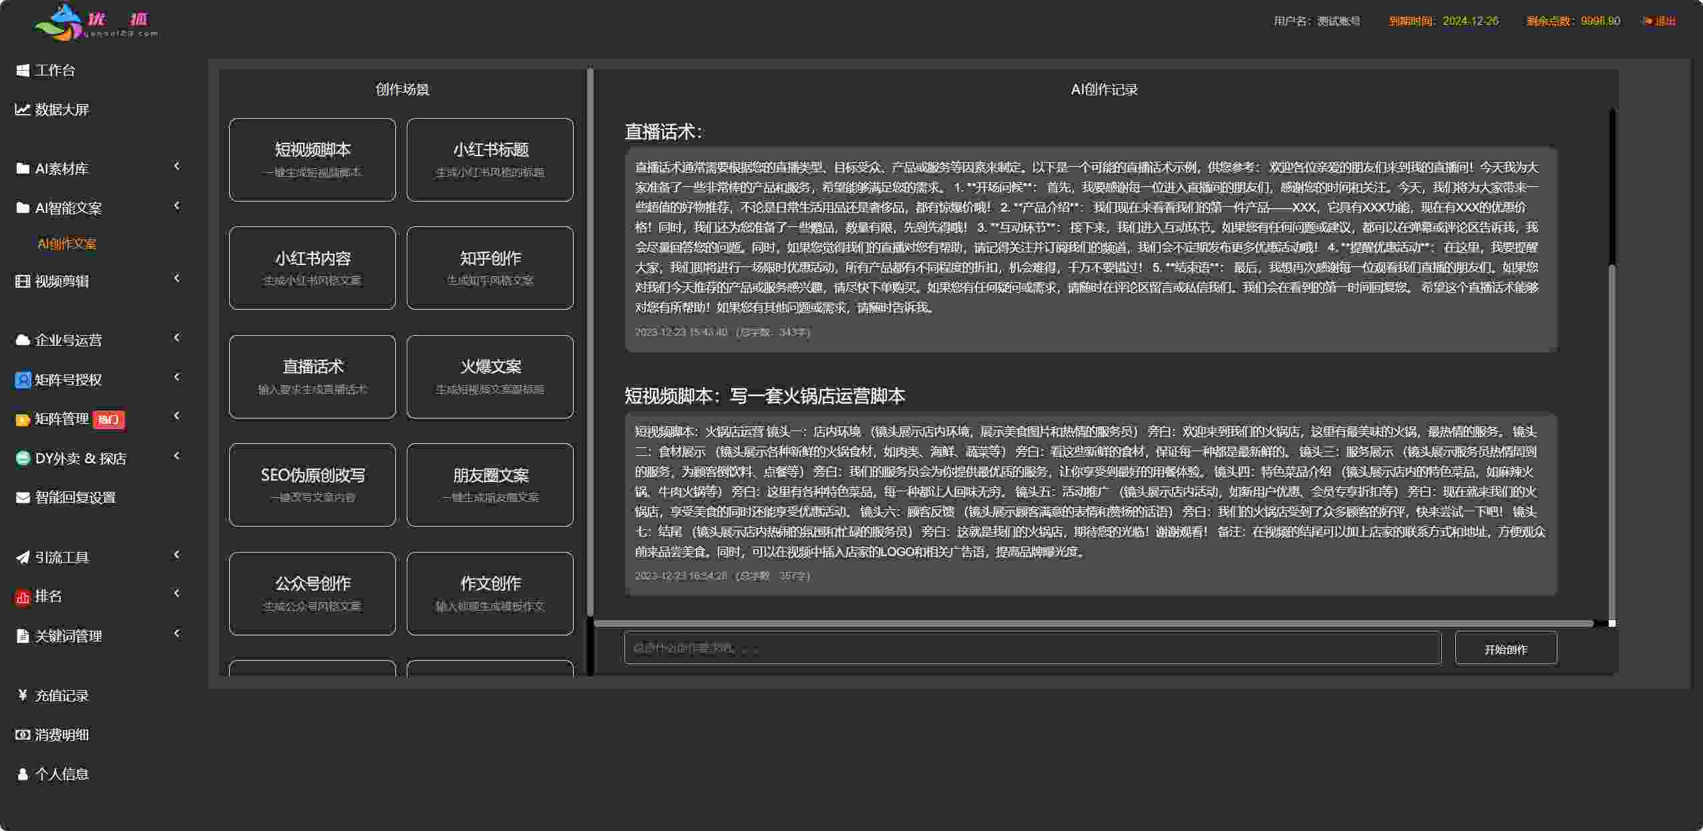Expand the AI智能文案 section
Viewport: 1703px width, 831px height.
click(x=176, y=206)
